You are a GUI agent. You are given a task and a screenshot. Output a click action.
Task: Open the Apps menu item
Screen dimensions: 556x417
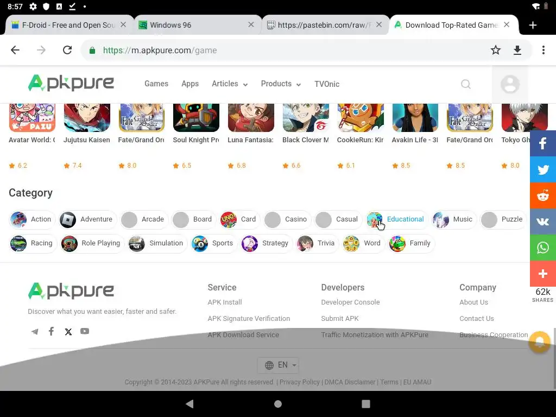[190, 84]
